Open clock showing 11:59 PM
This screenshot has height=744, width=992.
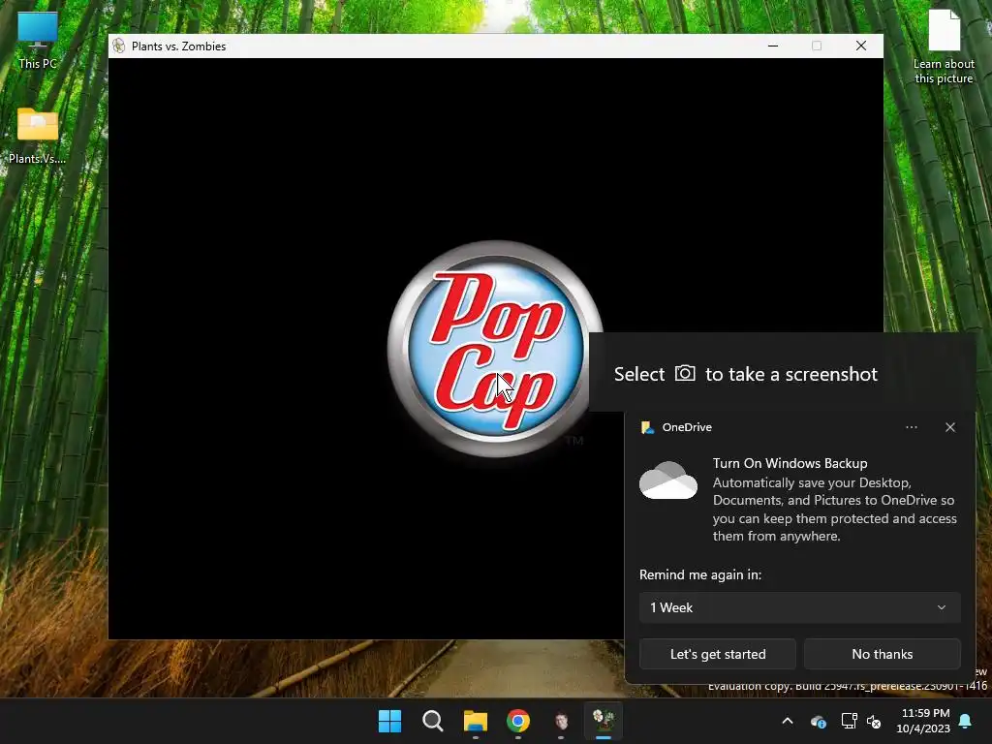[x=923, y=721]
